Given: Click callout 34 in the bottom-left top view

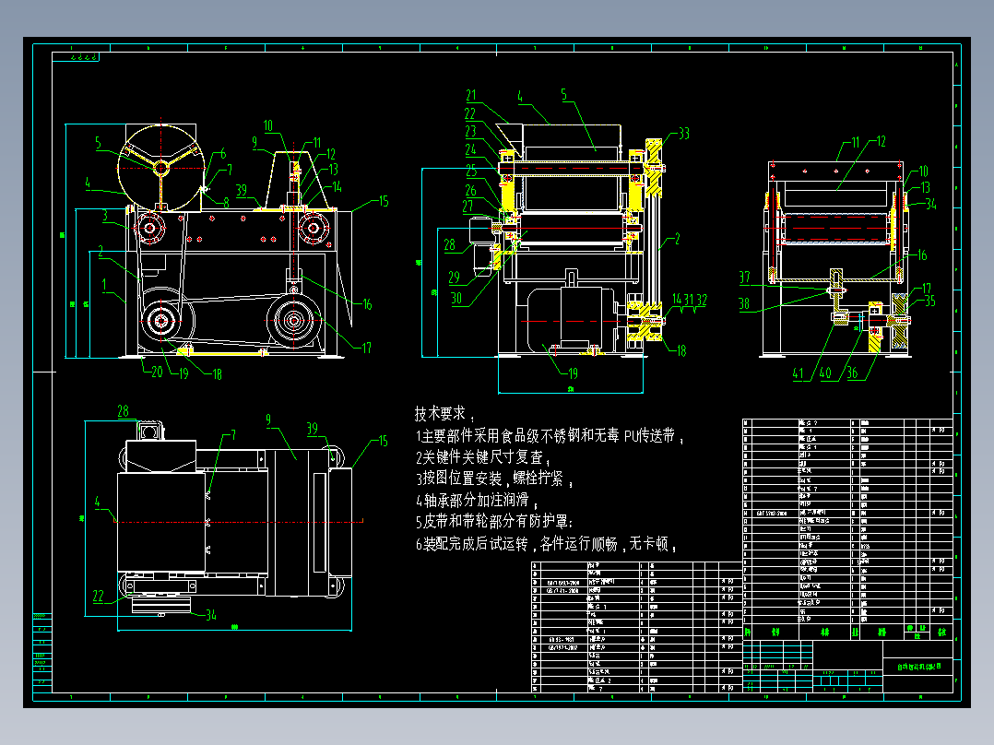Looking at the screenshot, I should [211, 615].
